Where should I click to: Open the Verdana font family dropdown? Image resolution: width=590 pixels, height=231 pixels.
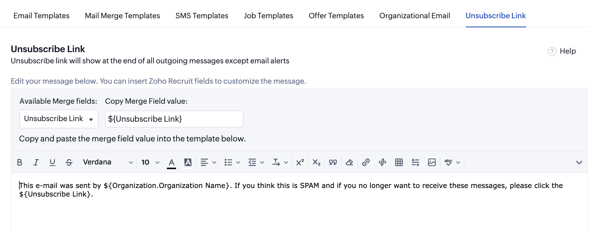click(107, 162)
